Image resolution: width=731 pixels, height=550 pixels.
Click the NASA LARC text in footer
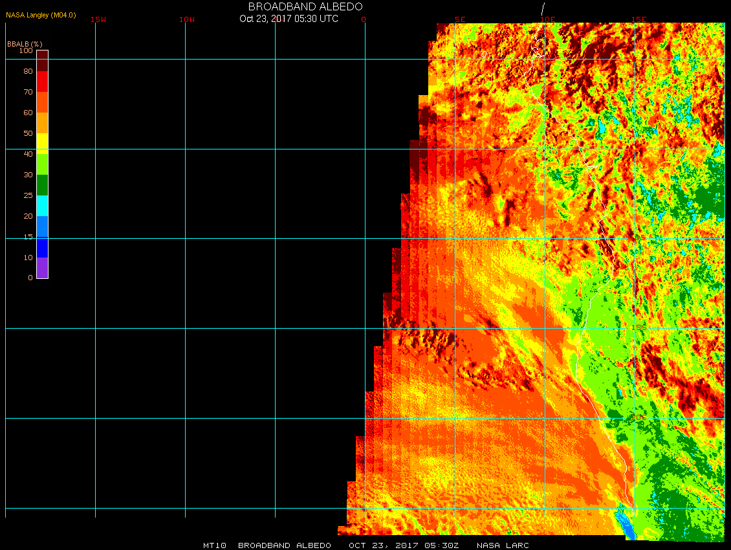click(x=503, y=545)
